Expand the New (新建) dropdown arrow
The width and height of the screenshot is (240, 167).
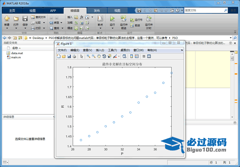coord(7,28)
